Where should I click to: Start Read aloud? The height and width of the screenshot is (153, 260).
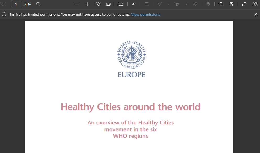(134, 4)
